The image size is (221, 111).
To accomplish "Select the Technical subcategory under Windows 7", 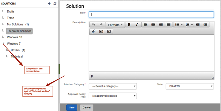I will 17,57.
